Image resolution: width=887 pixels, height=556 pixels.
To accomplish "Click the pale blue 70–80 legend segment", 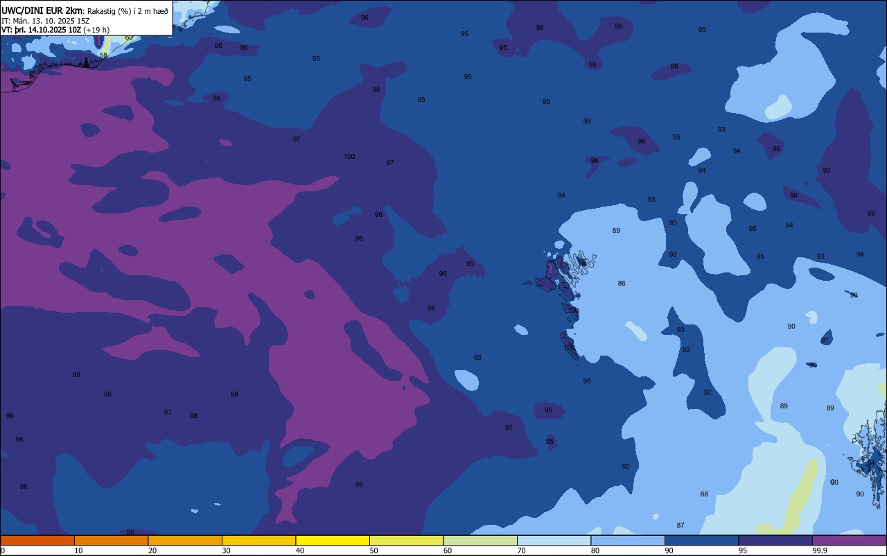I will 554,540.
